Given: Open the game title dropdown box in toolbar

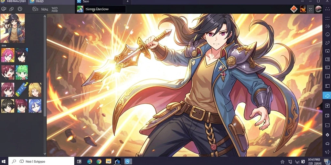Looking at the screenshot, I should (x=101, y=9).
